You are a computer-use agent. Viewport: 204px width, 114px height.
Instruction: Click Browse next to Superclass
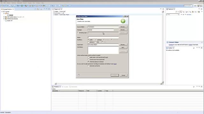click(123, 44)
